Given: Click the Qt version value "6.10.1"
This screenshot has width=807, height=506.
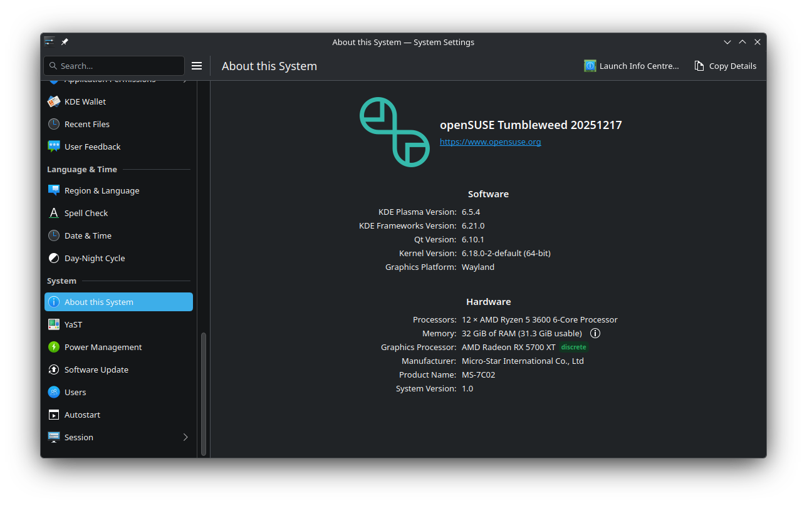Looking at the screenshot, I should tap(473, 239).
